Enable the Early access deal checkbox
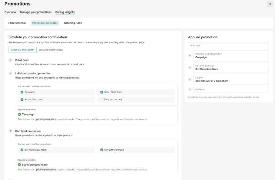The height and width of the screenshot is (180, 275). click(x=102, y=99)
